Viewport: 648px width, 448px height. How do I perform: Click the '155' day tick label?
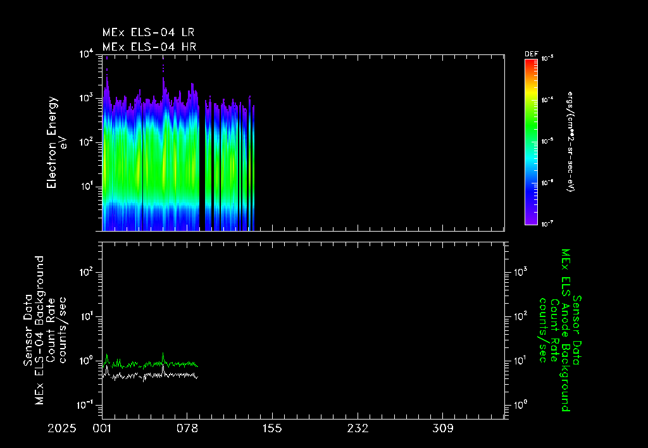tap(272, 428)
